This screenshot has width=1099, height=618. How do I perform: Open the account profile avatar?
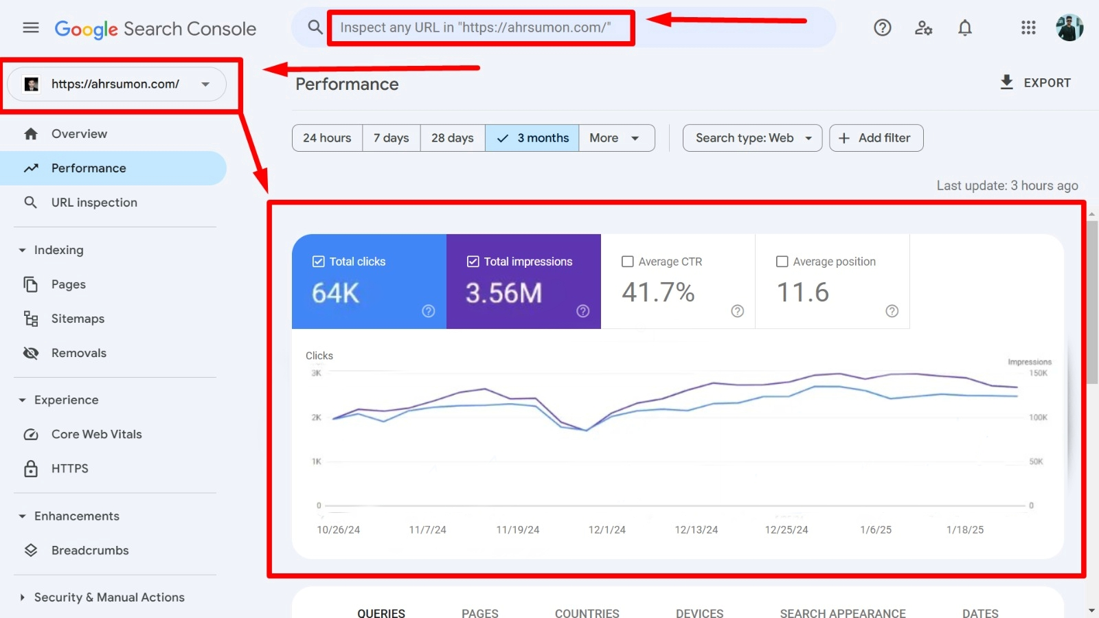(x=1069, y=27)
